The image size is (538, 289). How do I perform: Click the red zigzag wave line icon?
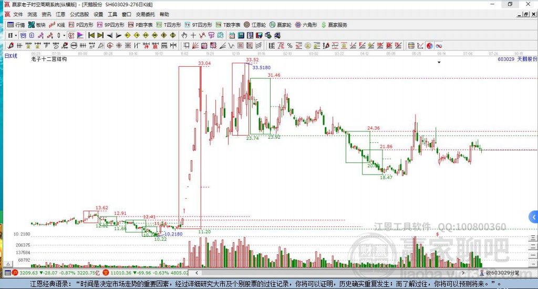202,35
